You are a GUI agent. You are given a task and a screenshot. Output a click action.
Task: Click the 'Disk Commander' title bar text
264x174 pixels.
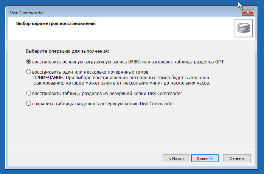point(26,13)
